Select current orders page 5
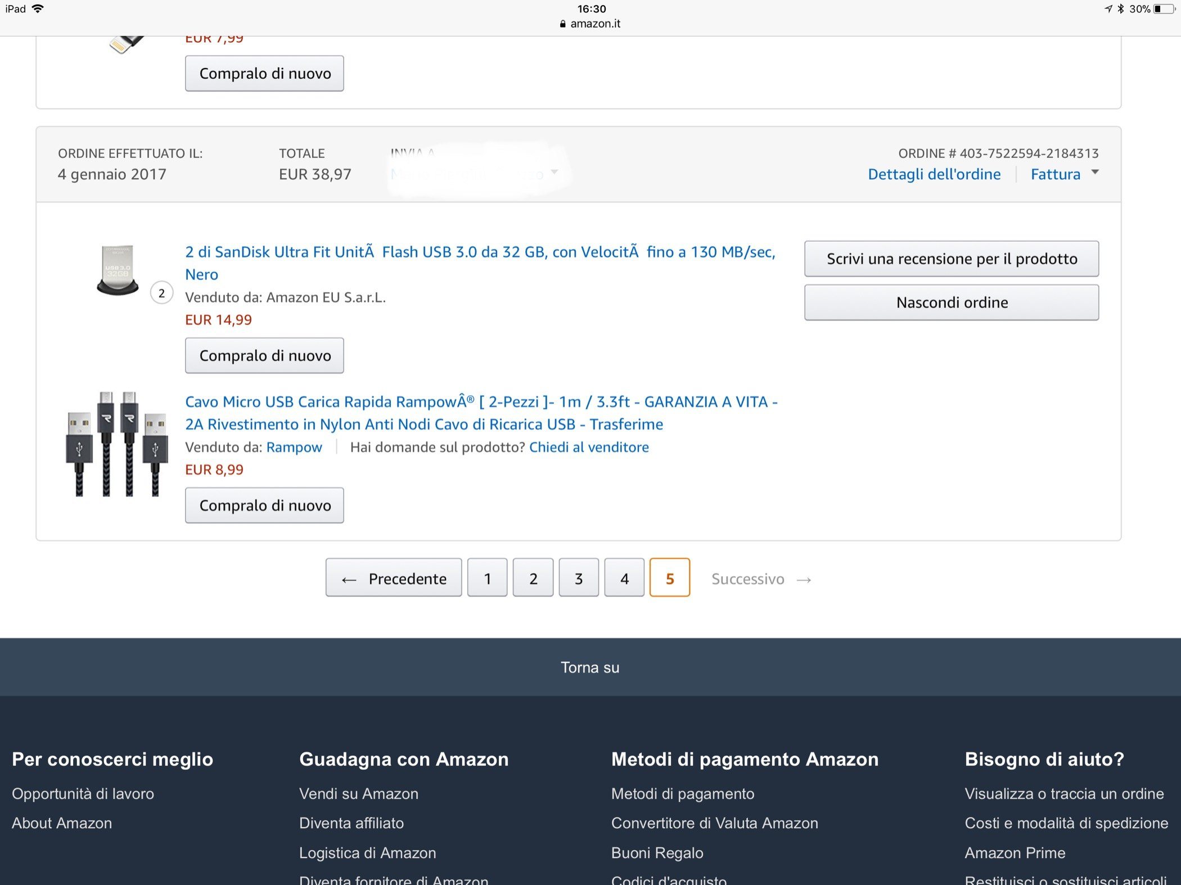Screen dimensions: 1181x885 (x=670, y=577)
